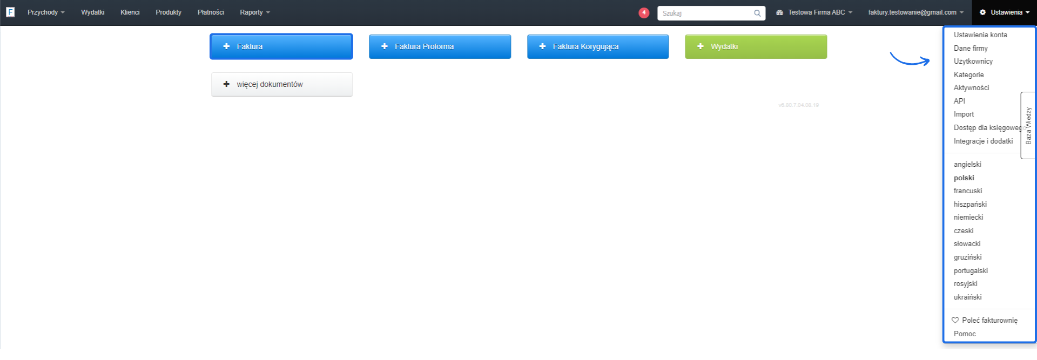Viewport: 1037px width, 360px height.
Task: Click the heart icon beside Poleć fakturownię
Action: pyautogui.click(x=955, y=320)
